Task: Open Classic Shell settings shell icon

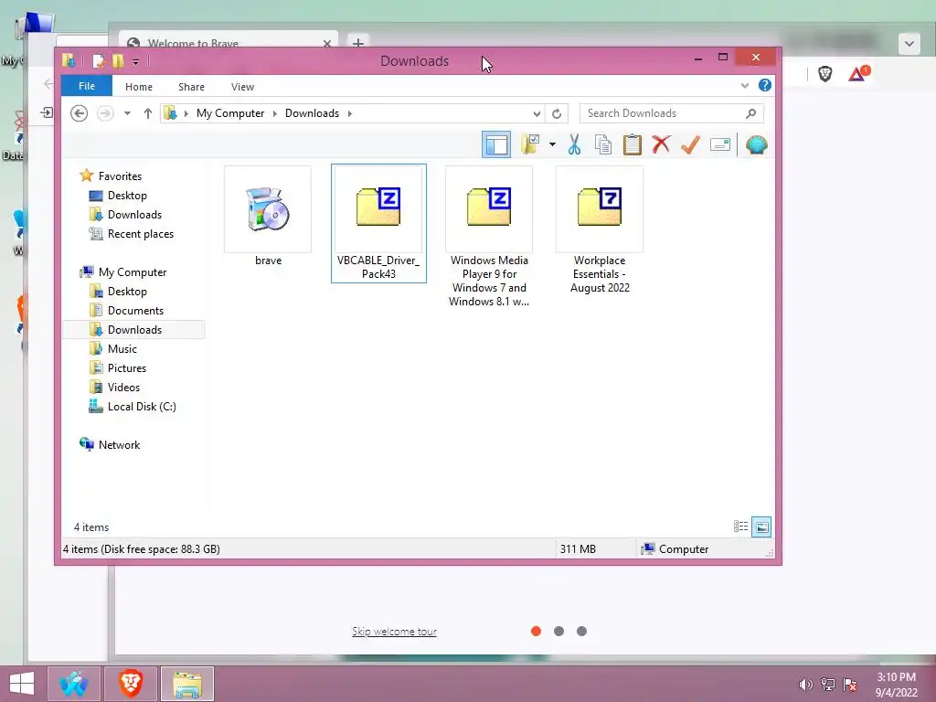Action: [x=756, y=144]
